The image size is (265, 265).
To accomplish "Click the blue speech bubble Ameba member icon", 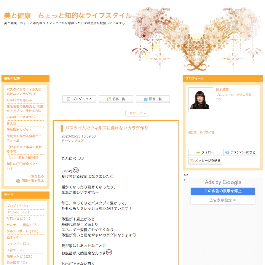I will [x=227, y=152].
